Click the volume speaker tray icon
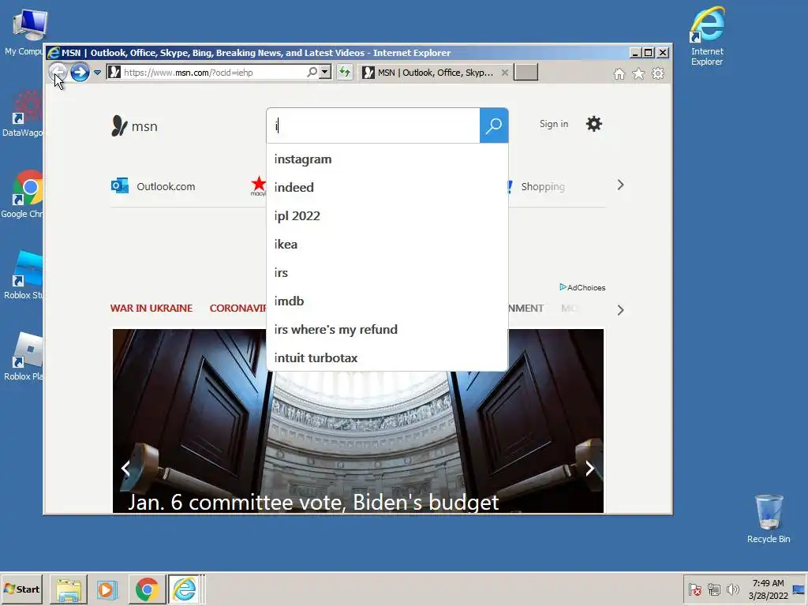 tap(732, 589)
